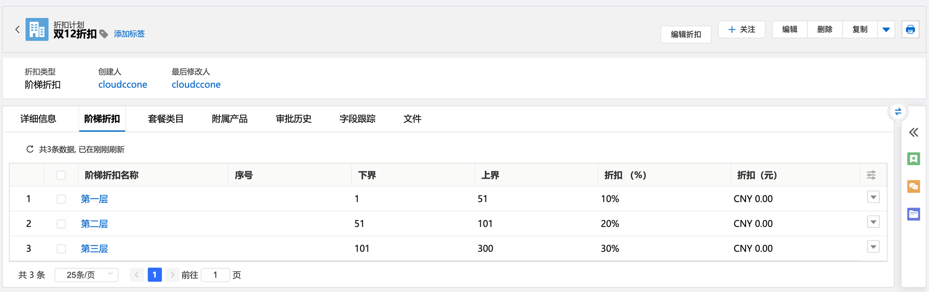Check the checkbox for 第三层 row
Viewport: 929px width, 292px height.
[61, 249]
